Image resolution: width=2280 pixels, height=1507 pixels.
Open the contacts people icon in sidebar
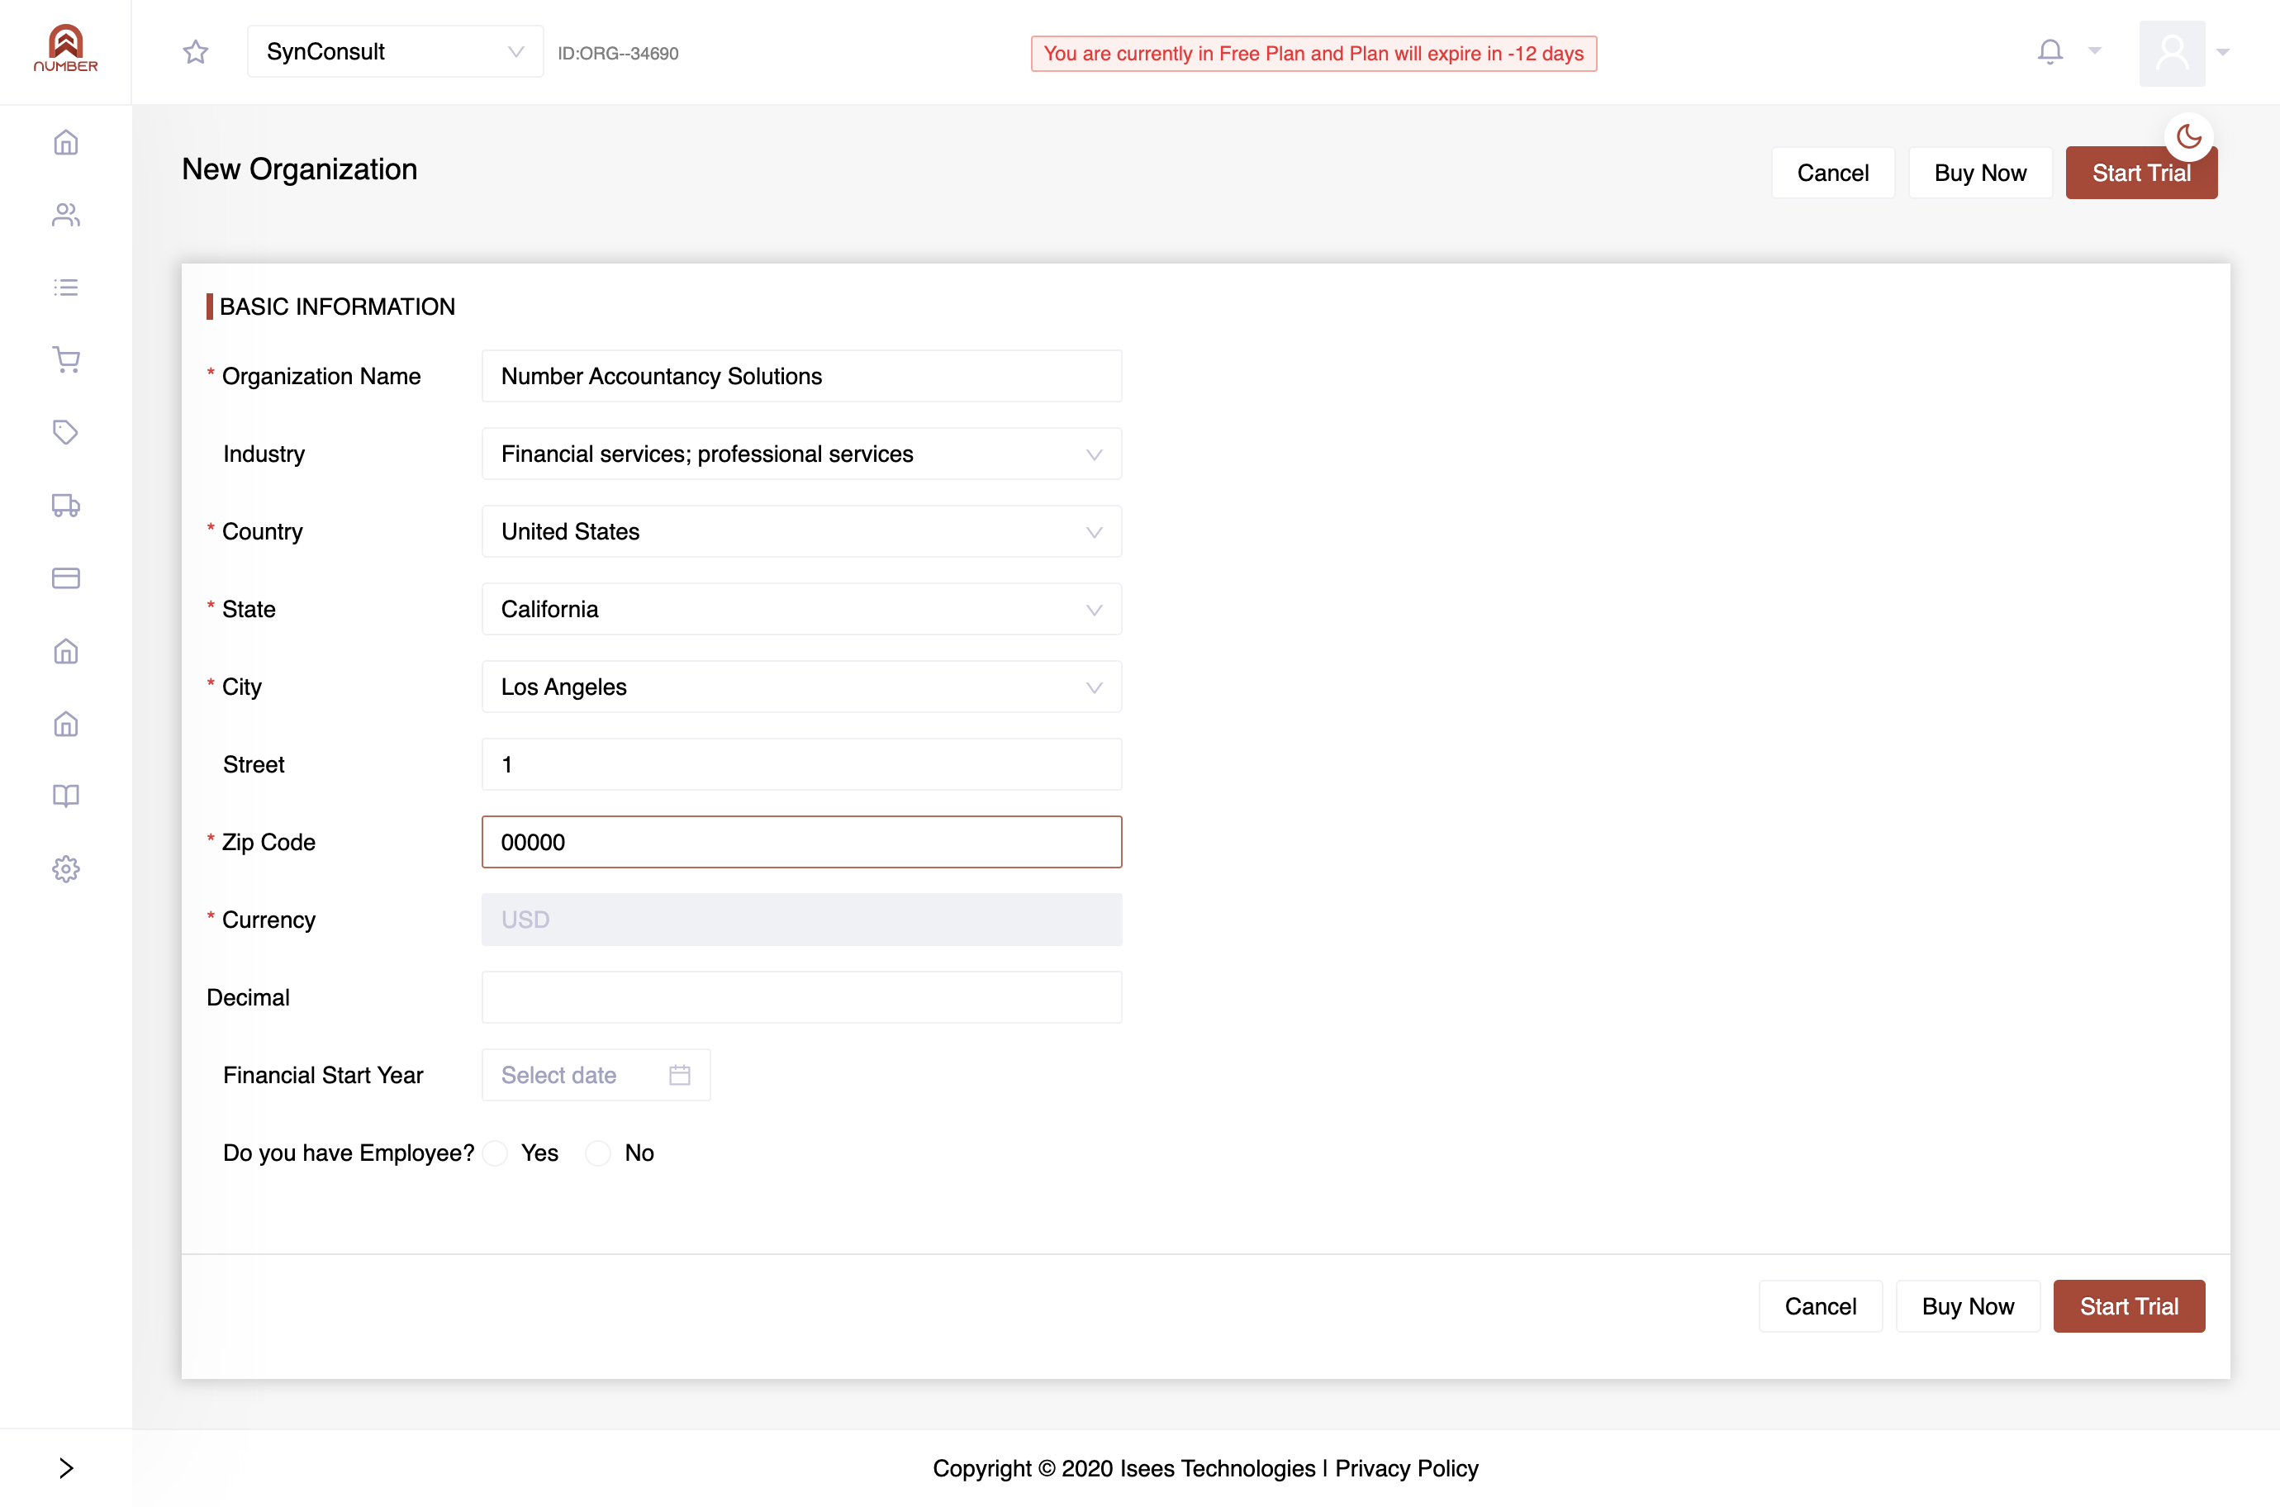coord(65,214)
